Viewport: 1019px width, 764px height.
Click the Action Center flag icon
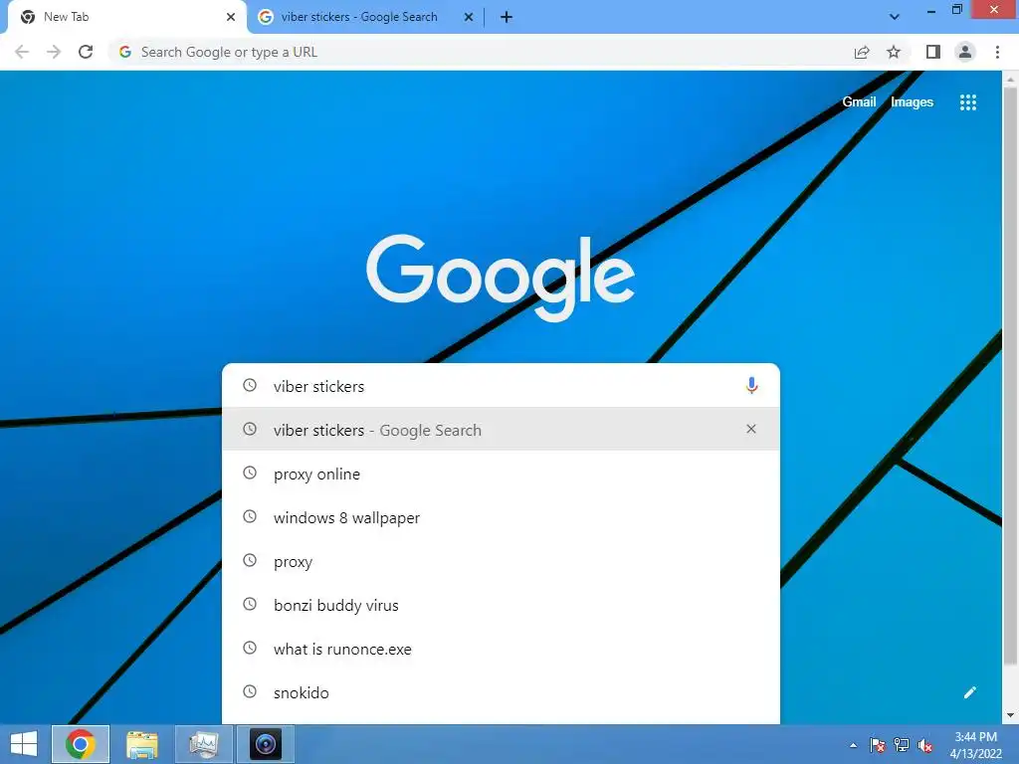[x=878, y=745]
